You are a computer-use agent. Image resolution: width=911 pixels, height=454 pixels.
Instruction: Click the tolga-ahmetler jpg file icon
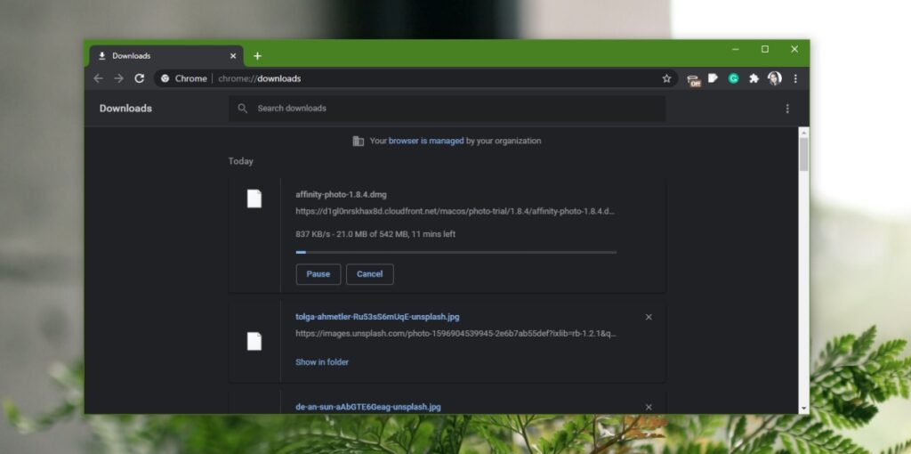(254, 341)
